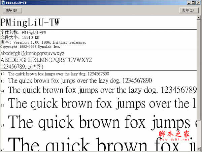Screen dimensions: 202x152
Task: Click the 36 point sample sentence
Action: [x=102, y=103]
